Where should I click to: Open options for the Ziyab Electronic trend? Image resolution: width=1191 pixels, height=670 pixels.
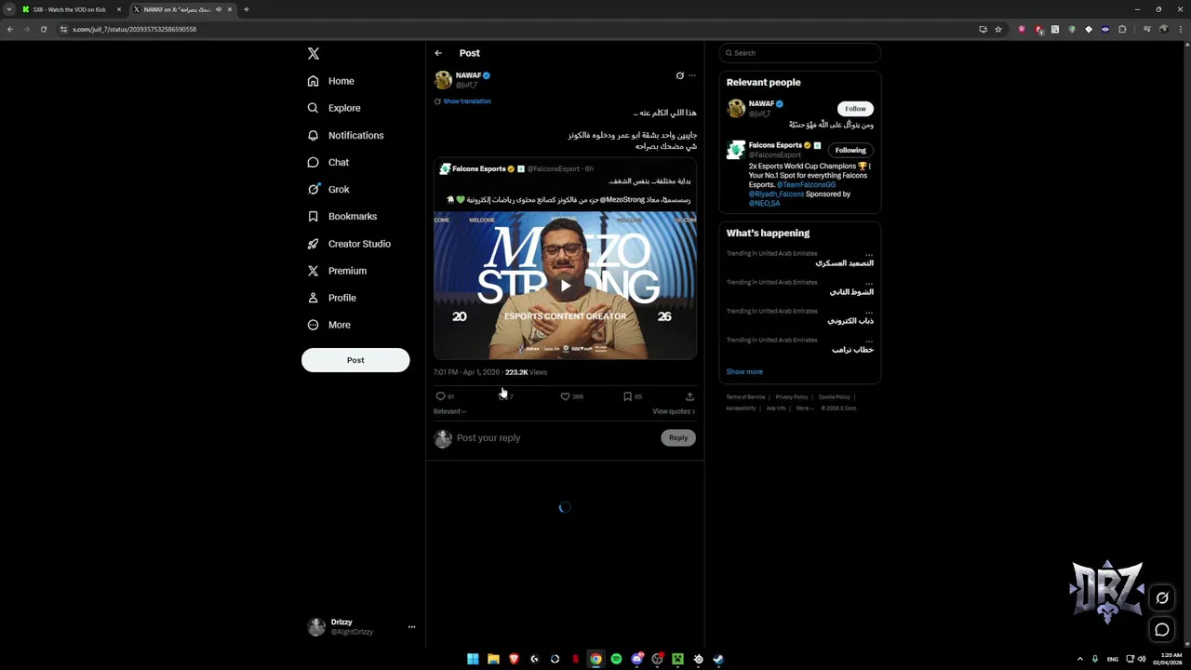point(869,312)
